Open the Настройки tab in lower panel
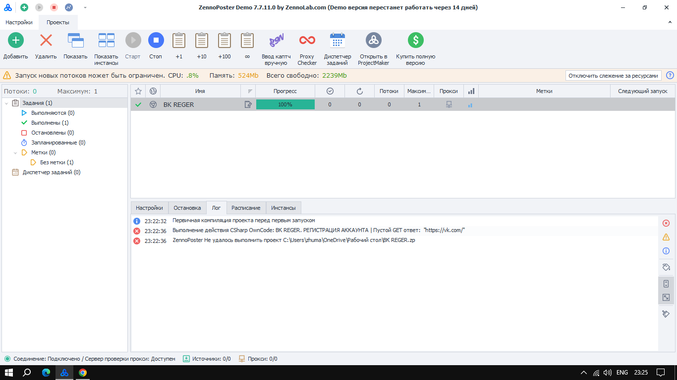The height and width of the screenshot is (380, 677). tap(149, 208)
